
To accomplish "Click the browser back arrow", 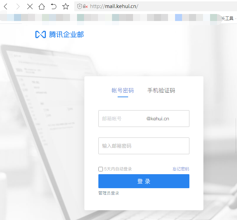I will coord(6,6).
